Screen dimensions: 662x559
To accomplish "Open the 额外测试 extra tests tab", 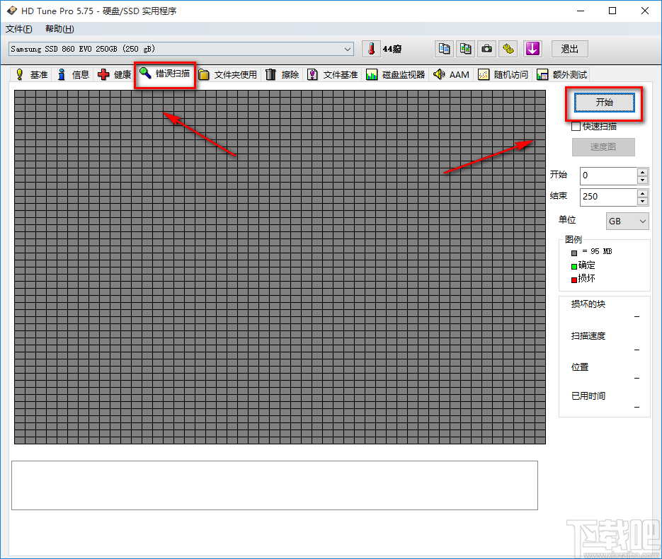I will [561, 75].
